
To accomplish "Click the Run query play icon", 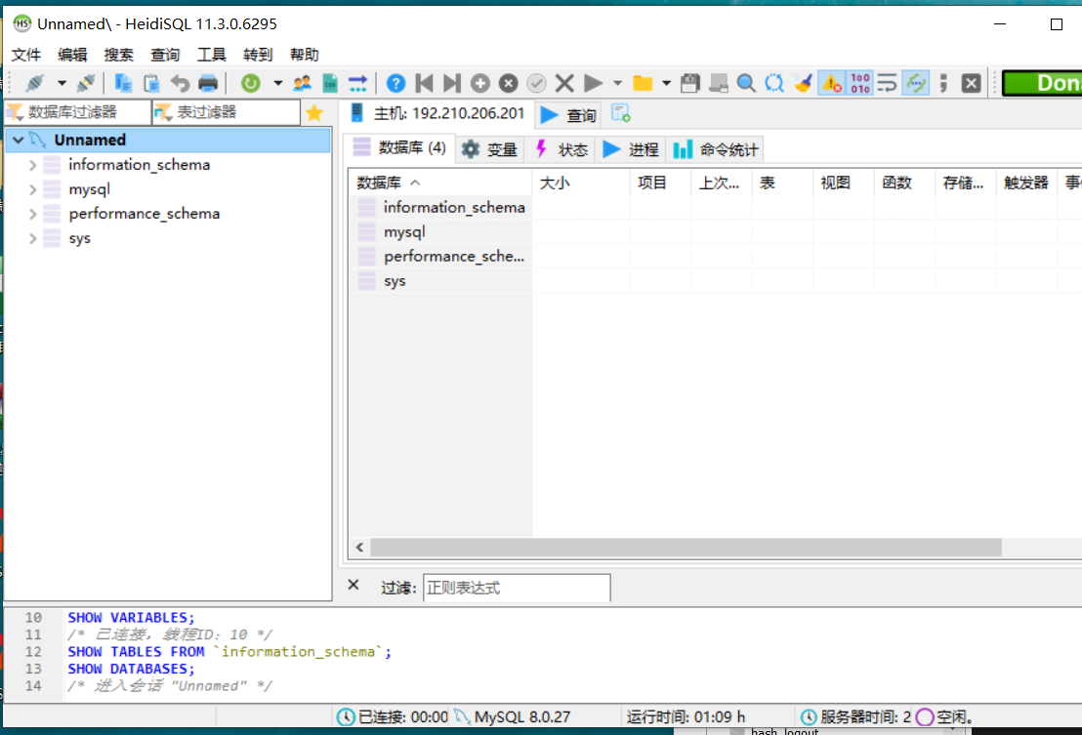I will [x=593, y=83].
